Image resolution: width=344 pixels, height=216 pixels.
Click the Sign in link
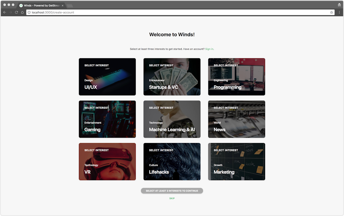[x=209, y=49]
